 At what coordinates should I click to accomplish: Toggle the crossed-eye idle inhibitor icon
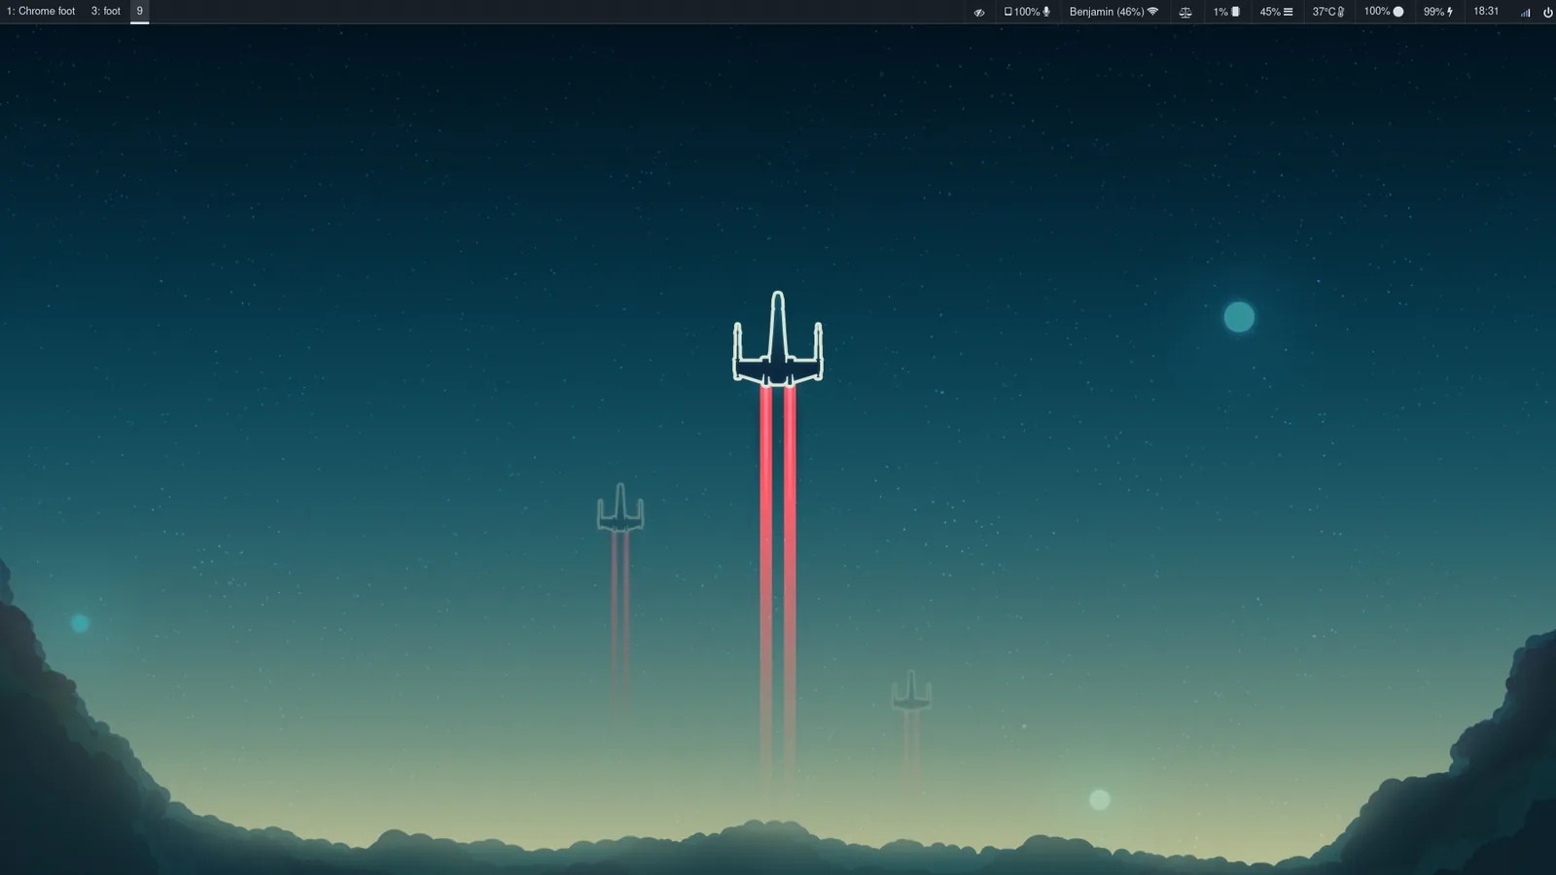coord(979,12)
